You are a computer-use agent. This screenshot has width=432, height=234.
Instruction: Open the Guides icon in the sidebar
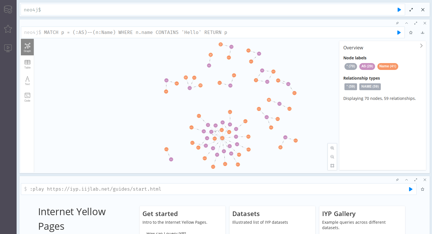click(8, 48)
